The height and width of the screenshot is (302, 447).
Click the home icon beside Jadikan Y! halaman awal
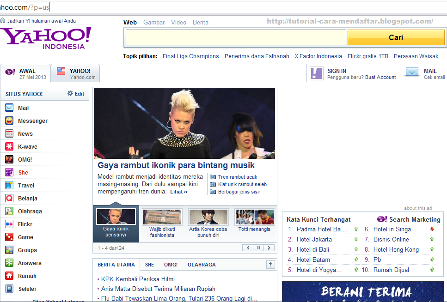3,20
